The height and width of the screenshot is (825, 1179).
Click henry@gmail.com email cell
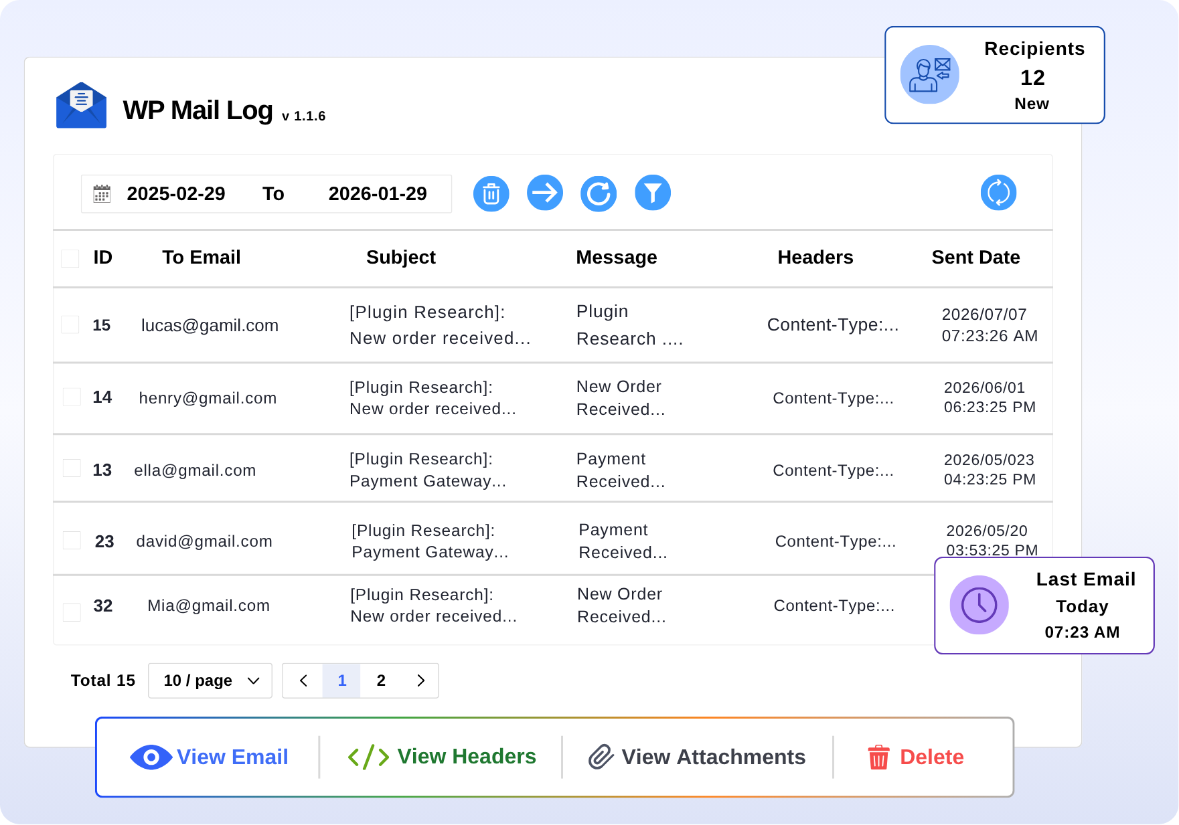[208, 398]
